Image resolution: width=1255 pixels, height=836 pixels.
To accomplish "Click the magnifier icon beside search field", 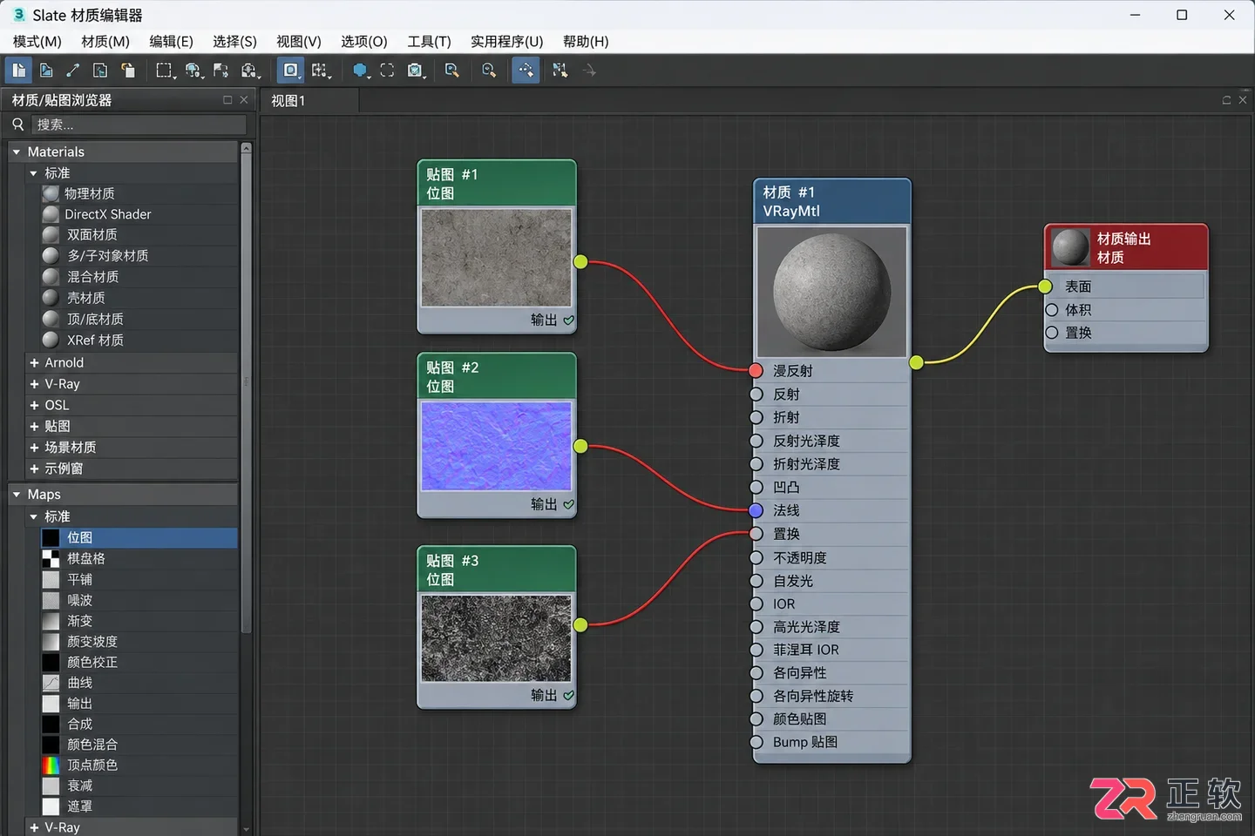I will pyautogui.click(x=17, y=125).
